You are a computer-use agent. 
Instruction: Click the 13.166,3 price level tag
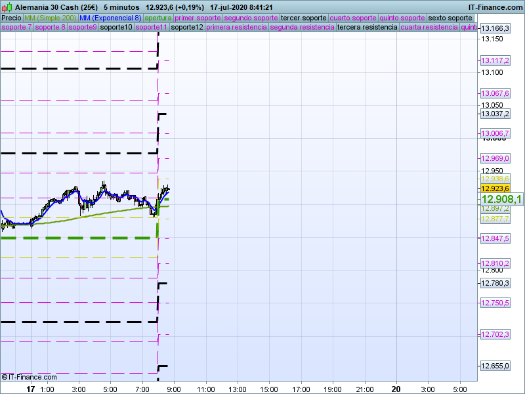click(495, 29)
